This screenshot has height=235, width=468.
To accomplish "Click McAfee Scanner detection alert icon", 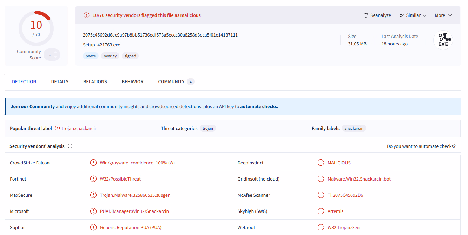I will [321, 195].
